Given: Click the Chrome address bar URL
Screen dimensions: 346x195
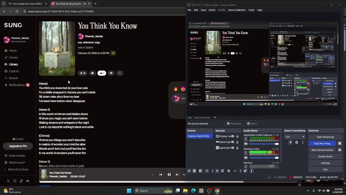Looking at the screenshot, I should [61, 11].
